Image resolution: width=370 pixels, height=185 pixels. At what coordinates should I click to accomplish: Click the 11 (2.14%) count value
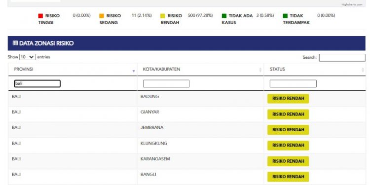point(142,16)
